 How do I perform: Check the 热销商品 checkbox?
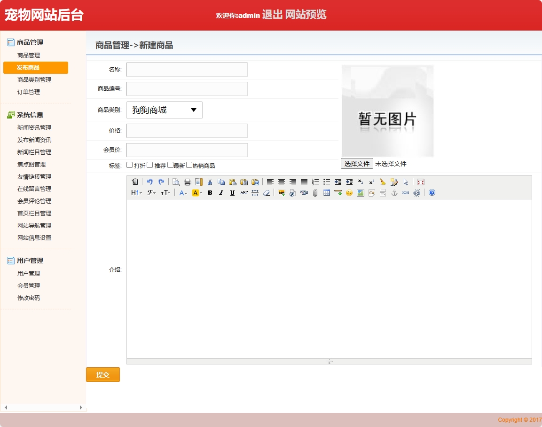click(189, 165)
